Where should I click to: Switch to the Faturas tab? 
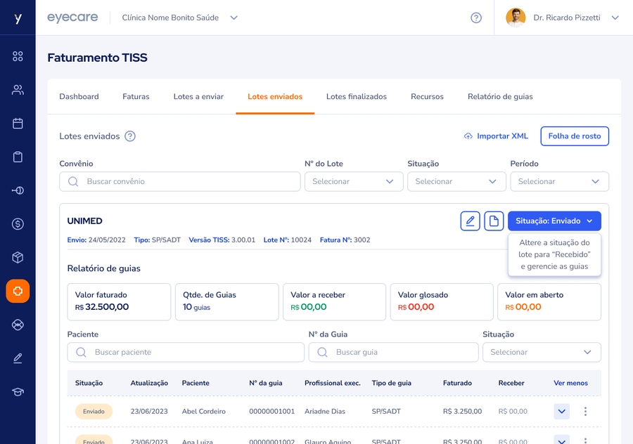(136, 97)
